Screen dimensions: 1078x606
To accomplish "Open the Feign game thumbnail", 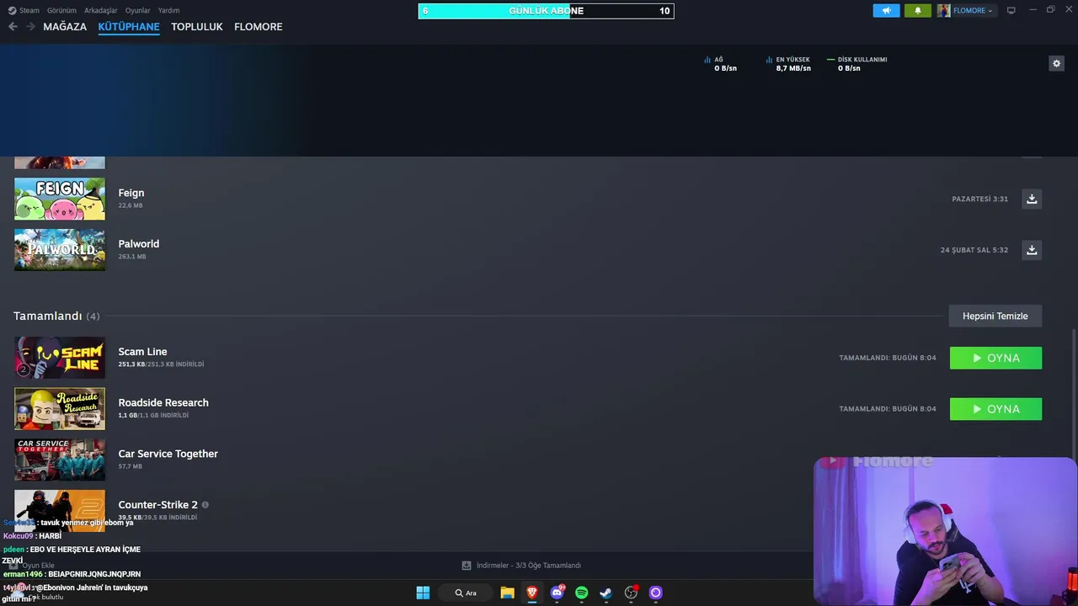I will [60, 199].
